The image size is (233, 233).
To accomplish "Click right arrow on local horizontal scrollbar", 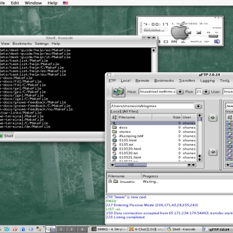I will 193,165.
